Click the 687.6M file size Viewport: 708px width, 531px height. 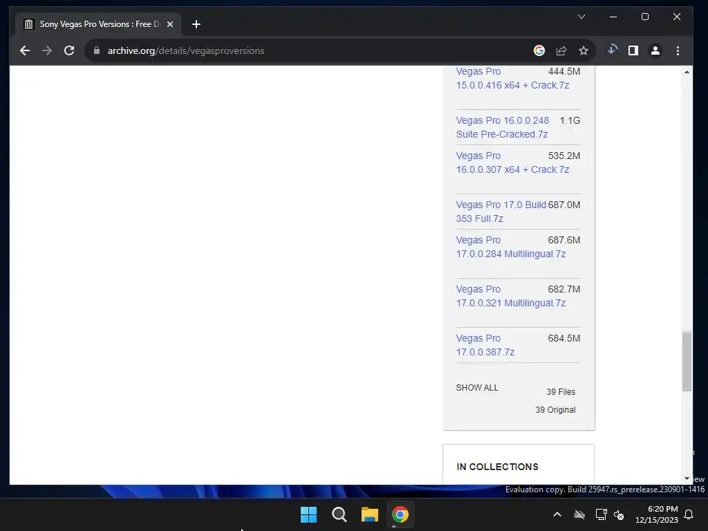(564, 240)
